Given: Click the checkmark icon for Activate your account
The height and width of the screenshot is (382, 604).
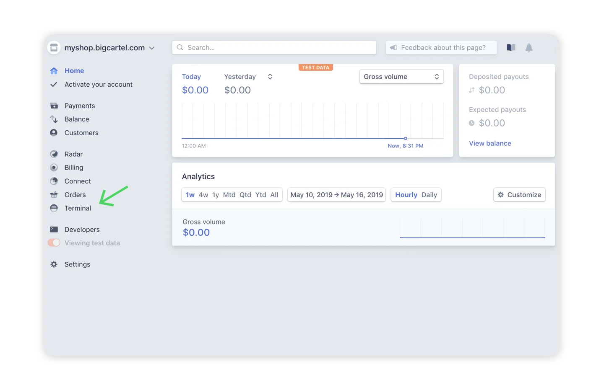Looking at the screenshot, I should [x=54, y=84].
